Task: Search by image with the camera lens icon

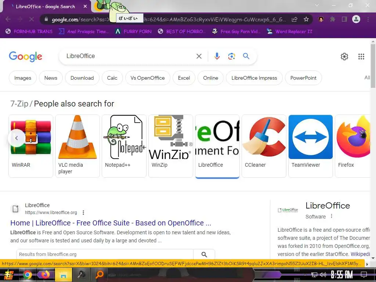Action: pos(231,56)
